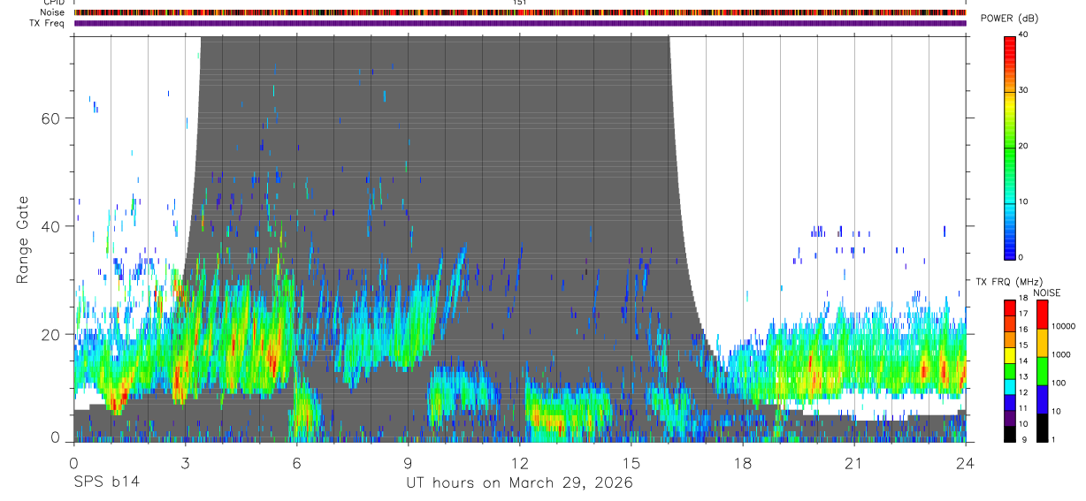Click the POWER (dB) legend title

point(1010,19)
